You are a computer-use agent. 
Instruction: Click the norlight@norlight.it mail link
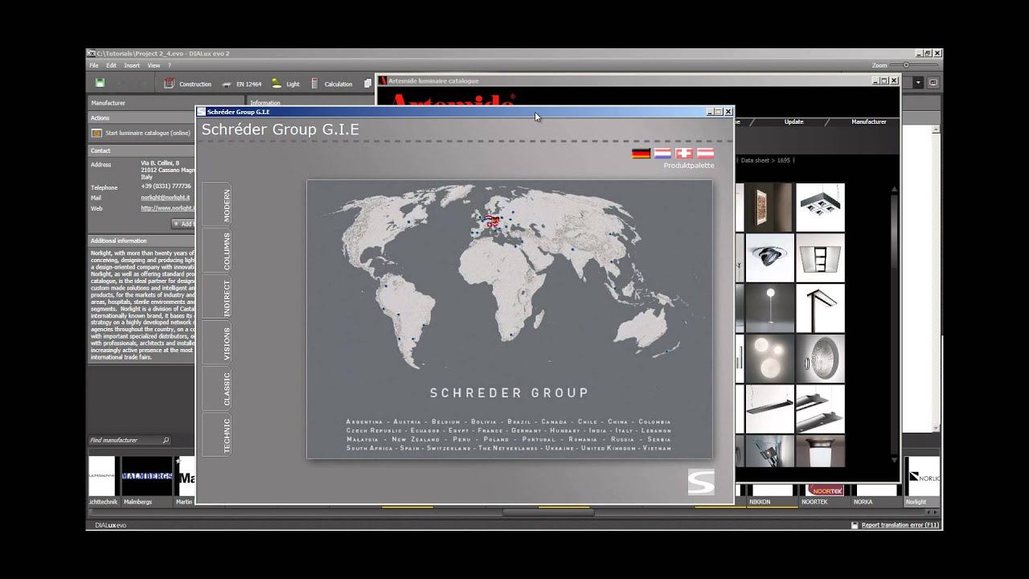pyautogui.click(x=165, y=197)
